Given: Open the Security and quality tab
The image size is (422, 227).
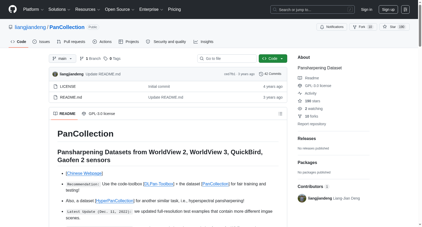Looking at the screenshot, I should 166,42.
